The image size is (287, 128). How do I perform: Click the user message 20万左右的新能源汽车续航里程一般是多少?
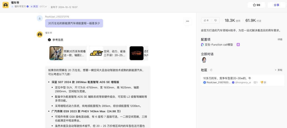click(x=74, y=23)
